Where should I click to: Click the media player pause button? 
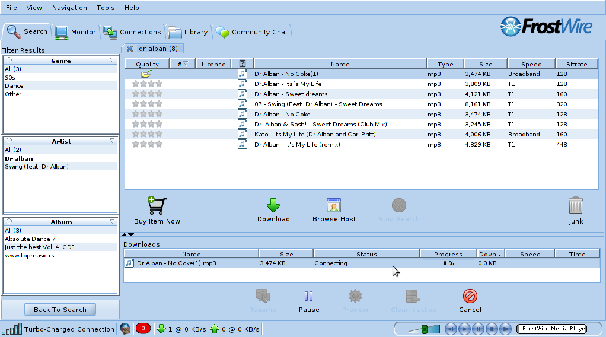[478, 329]
